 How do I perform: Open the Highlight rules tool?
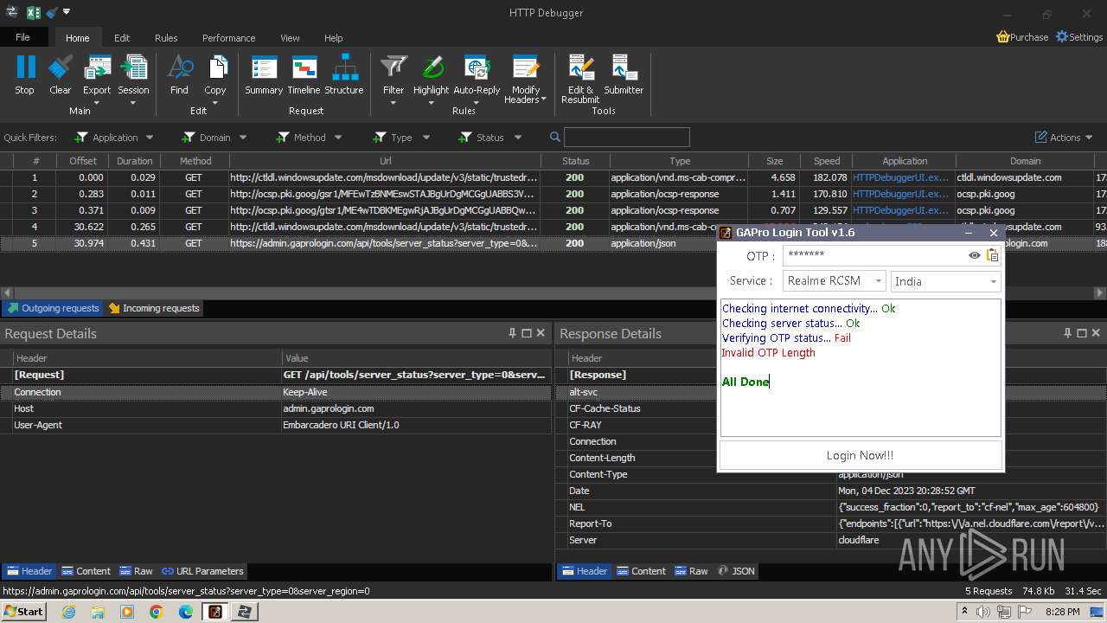tap(431, 79)
